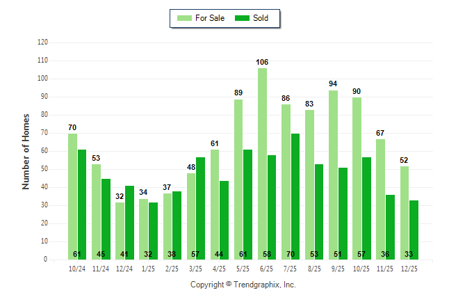
Task: Select the 11/25 Sold bar
Action: (x=391, y=227)
